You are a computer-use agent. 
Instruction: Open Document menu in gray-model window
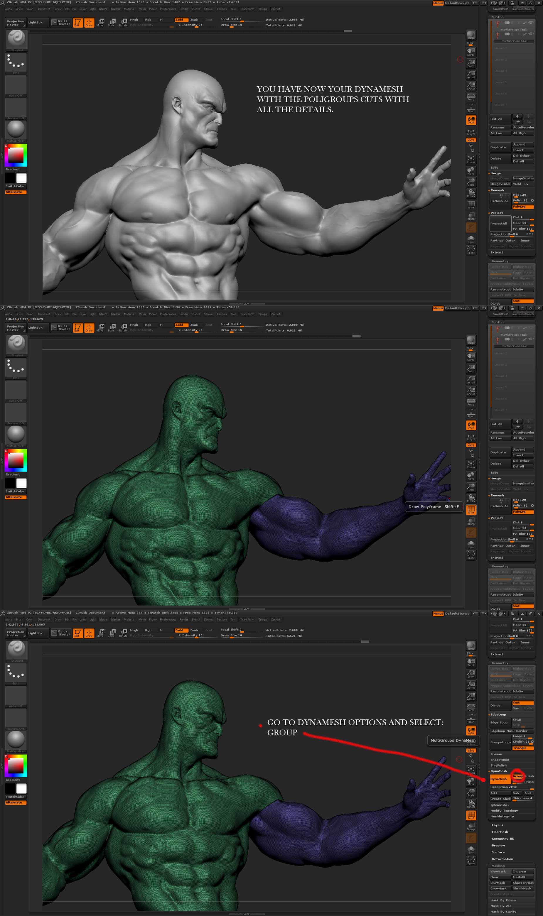pyautogui.click(x=44, y=9)
